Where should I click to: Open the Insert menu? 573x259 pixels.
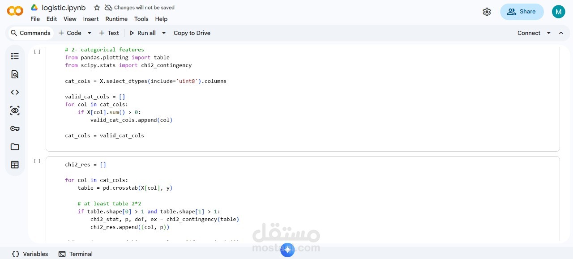91,19
